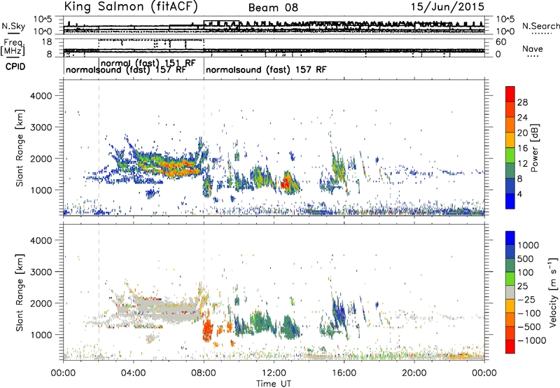This screenshot has height=388, width=560.
Task: Click the "20:00" time axis tick label
Action: [414, 373]
